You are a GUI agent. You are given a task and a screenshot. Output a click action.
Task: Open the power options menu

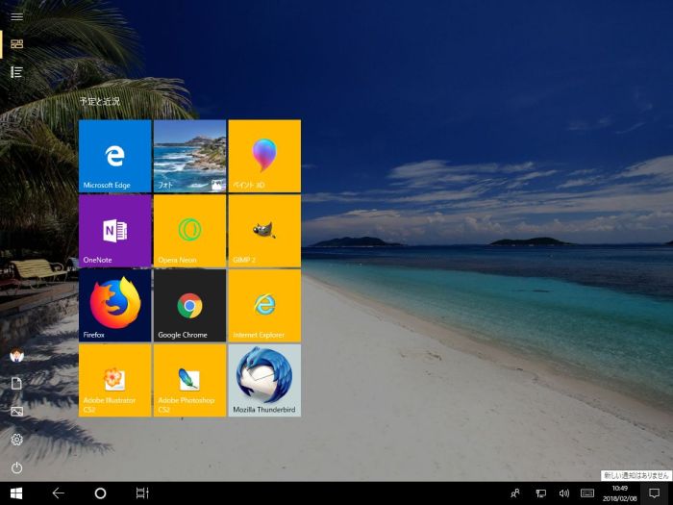click(16, 467)
